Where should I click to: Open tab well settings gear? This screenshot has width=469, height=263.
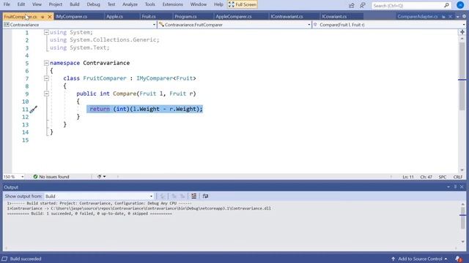(x=464, y=16)
